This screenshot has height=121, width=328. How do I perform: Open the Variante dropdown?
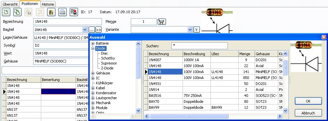click(190, 29)
